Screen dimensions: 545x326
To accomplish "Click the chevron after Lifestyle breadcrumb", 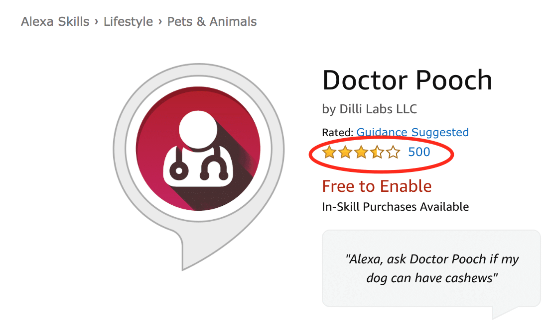I will [x=160, y=22].
